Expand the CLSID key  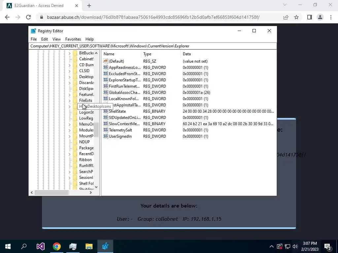coord(69,71)
